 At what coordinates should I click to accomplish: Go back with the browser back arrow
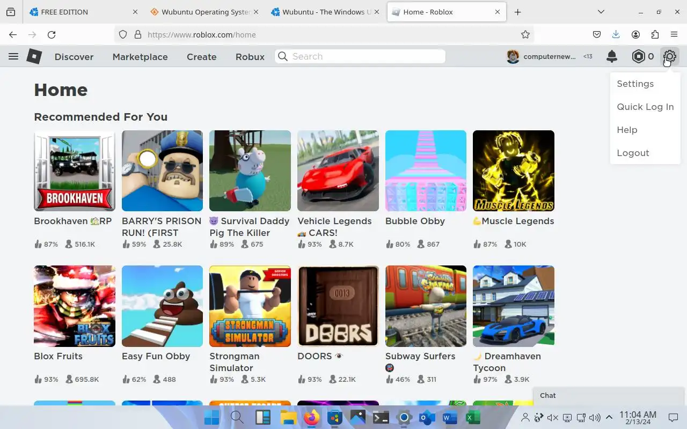(13, 34)
